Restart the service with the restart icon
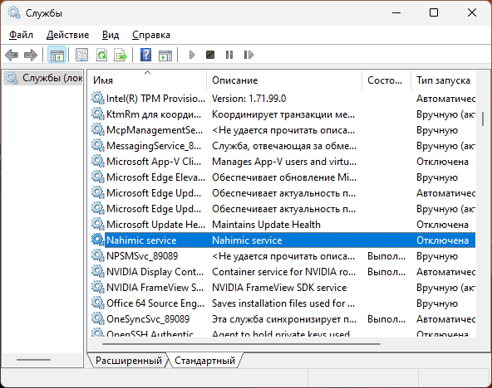 [x=248, y=55]
